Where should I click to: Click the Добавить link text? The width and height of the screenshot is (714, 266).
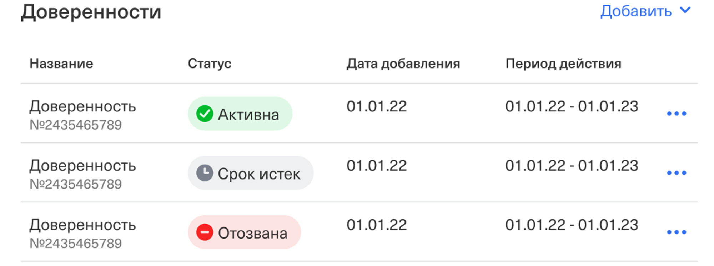tap(636, 11)
